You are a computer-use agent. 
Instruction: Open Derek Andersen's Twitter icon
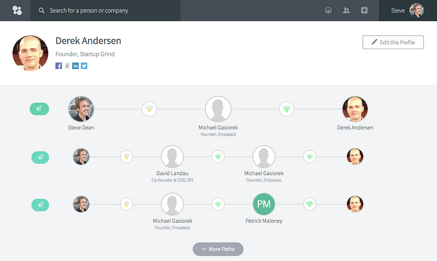[x=84, y=66]
